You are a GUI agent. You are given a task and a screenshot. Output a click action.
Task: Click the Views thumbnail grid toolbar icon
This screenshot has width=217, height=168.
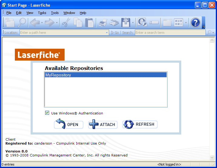[x=179, y=23]
